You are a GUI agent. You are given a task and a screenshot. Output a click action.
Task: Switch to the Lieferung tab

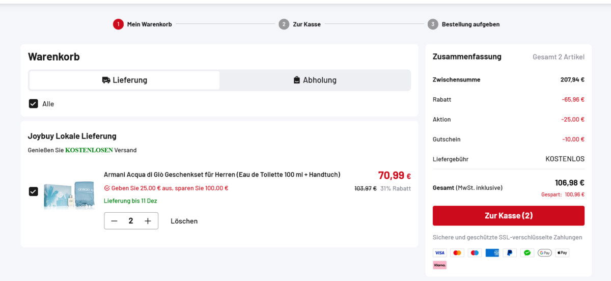125,80
